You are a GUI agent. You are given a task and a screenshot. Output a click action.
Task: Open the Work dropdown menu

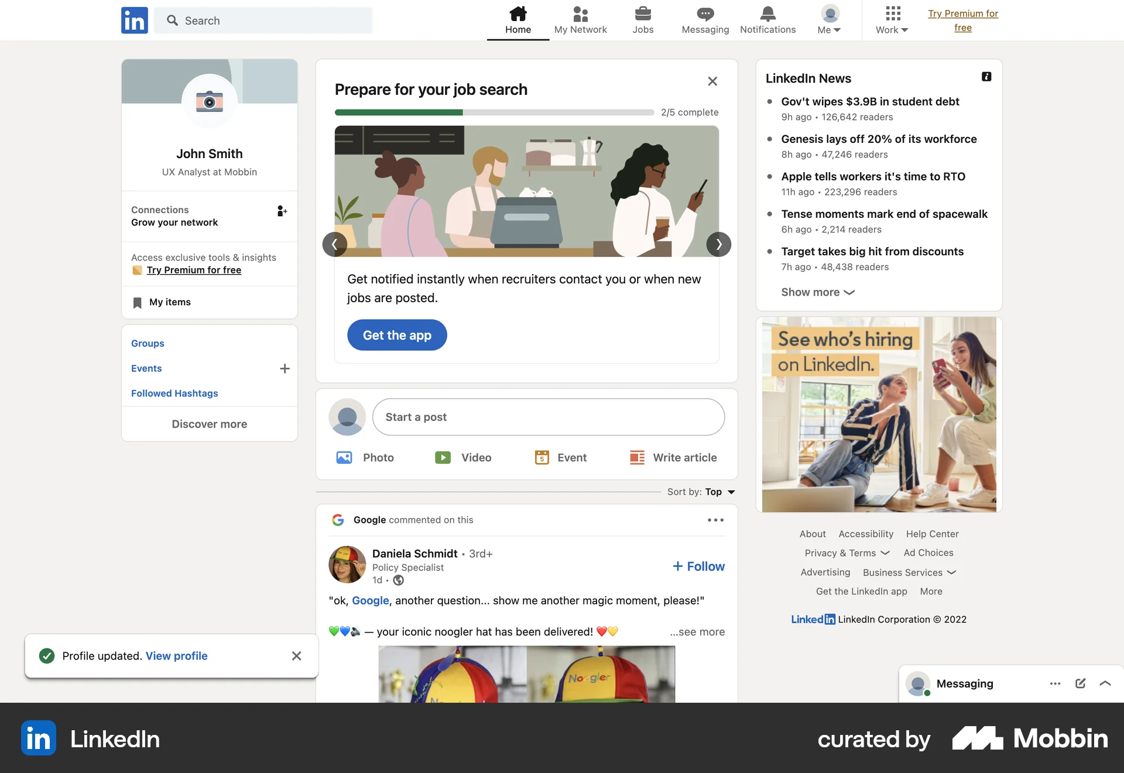click(891, 20)
